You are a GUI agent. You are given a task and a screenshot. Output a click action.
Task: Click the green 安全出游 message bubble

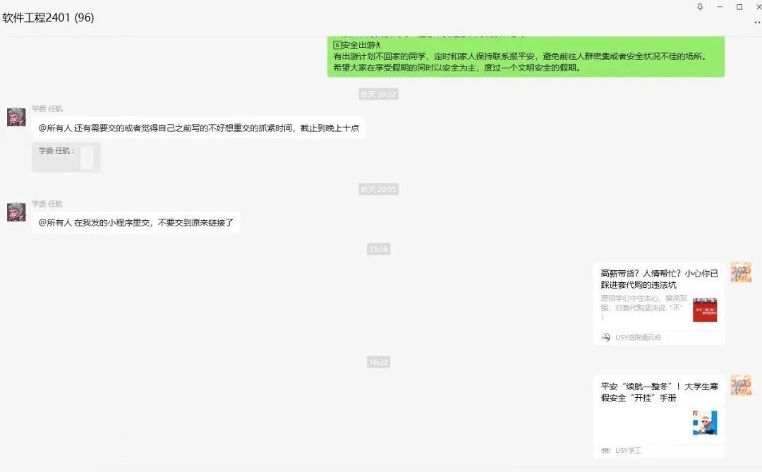526,56
